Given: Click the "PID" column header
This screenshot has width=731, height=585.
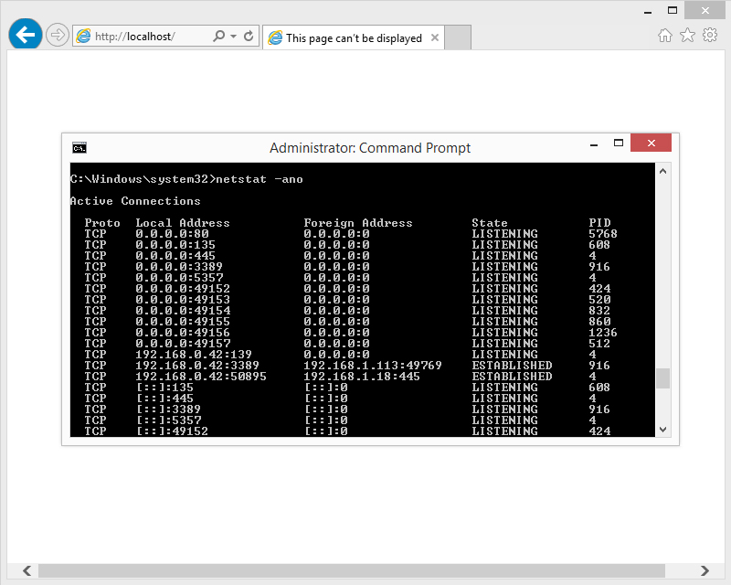Looking at the screenshot, I should 599,223.
